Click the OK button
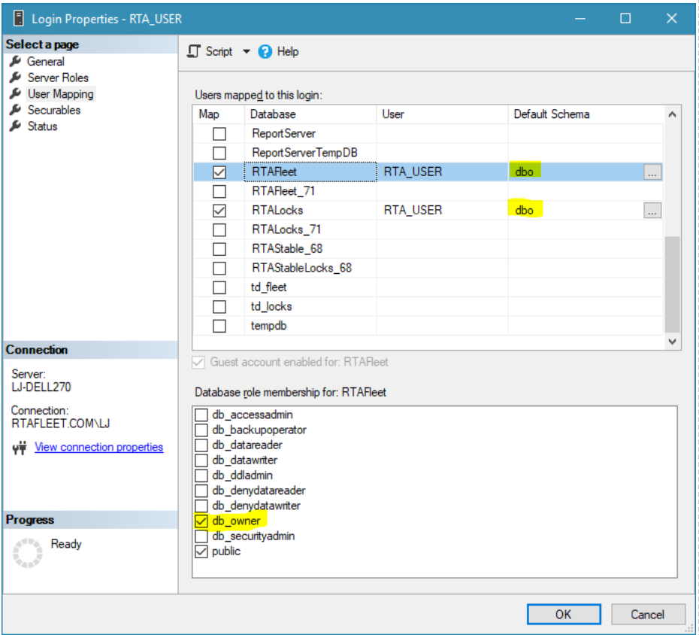This screenshot has height=635, width=699. pos(563,614)
